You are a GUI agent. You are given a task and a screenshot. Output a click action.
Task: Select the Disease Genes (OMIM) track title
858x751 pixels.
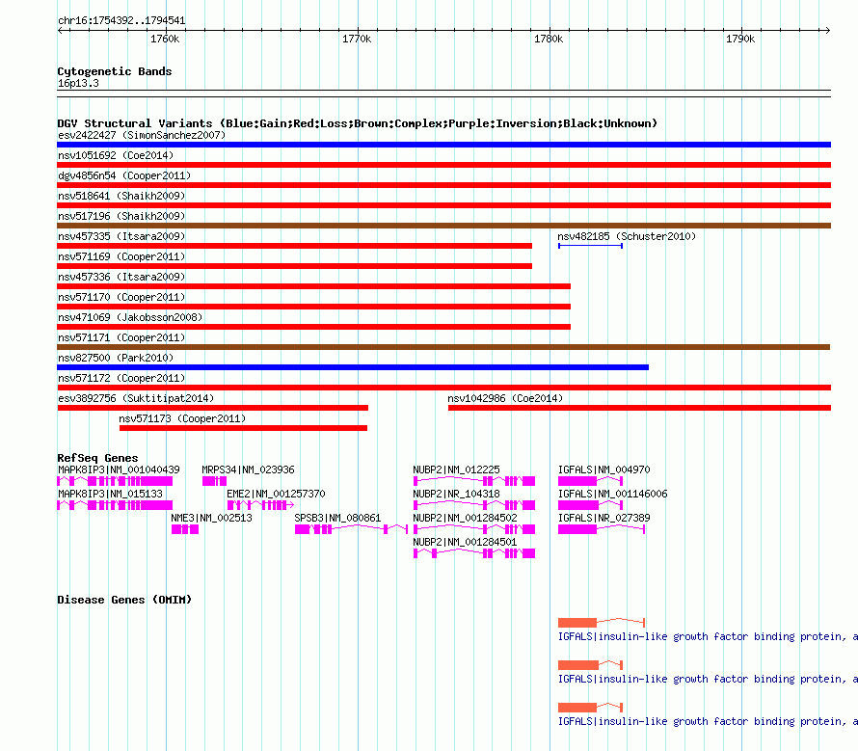(124, 600)
